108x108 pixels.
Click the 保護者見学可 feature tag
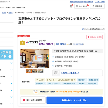coord(93,80)
